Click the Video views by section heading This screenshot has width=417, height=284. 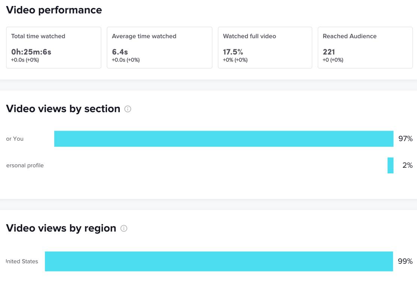63,109
